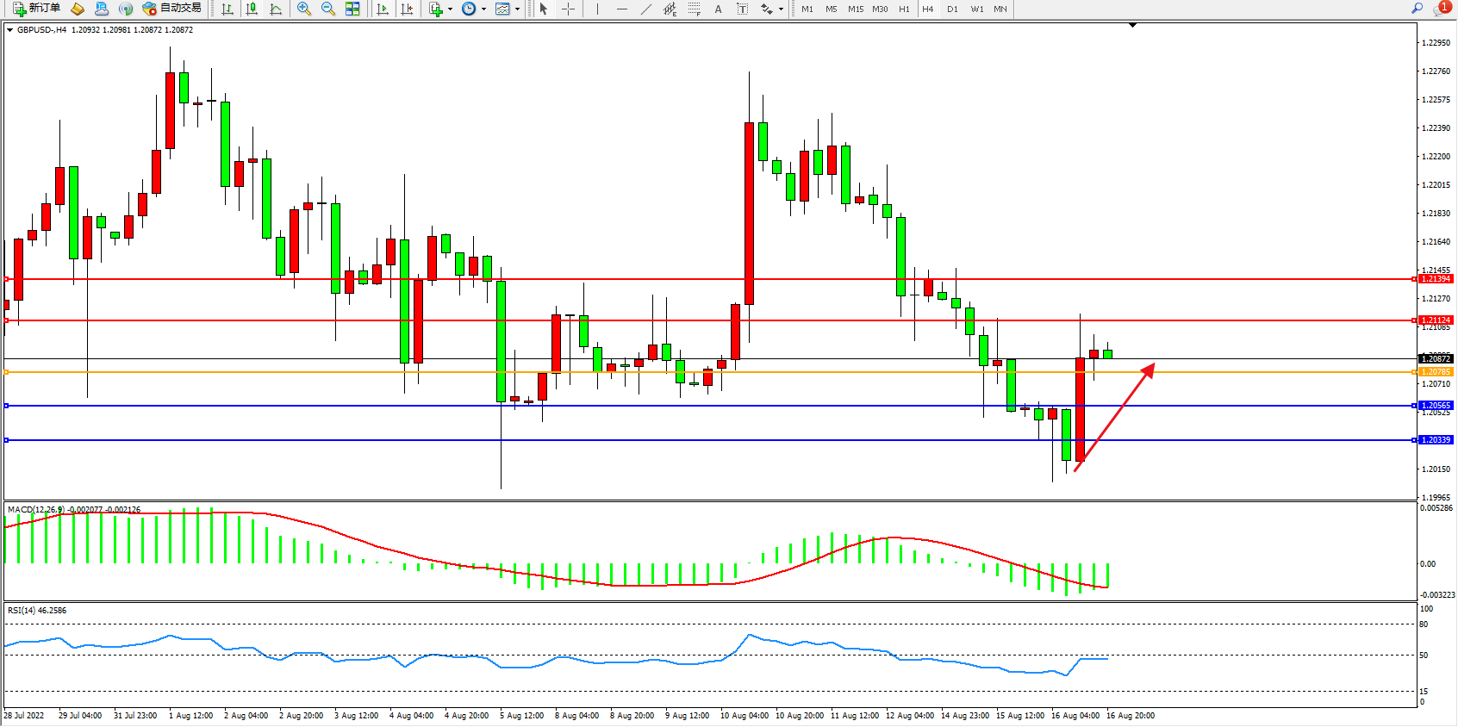1458x727 pixels.
Task: Open the indicators list dropdown arrow
Action: (450, 9)
